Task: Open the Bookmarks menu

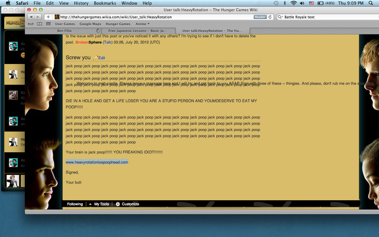Action: pos(105,3)
